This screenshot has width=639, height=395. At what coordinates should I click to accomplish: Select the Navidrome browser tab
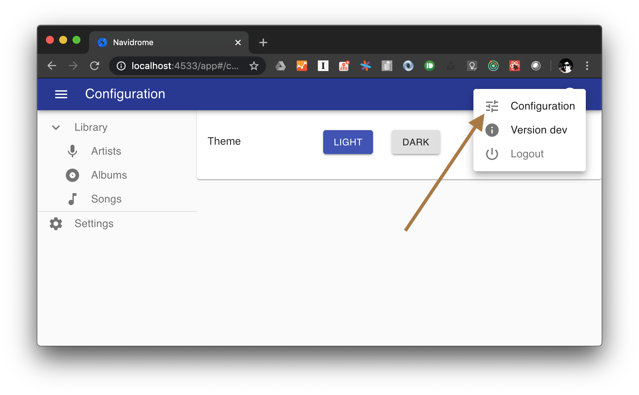pos(169,42)
